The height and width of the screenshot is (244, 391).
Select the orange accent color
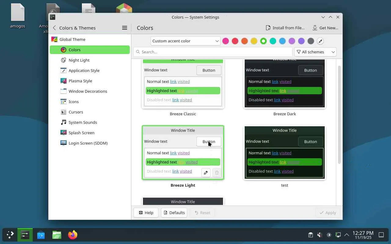click(x=244, y=41)
